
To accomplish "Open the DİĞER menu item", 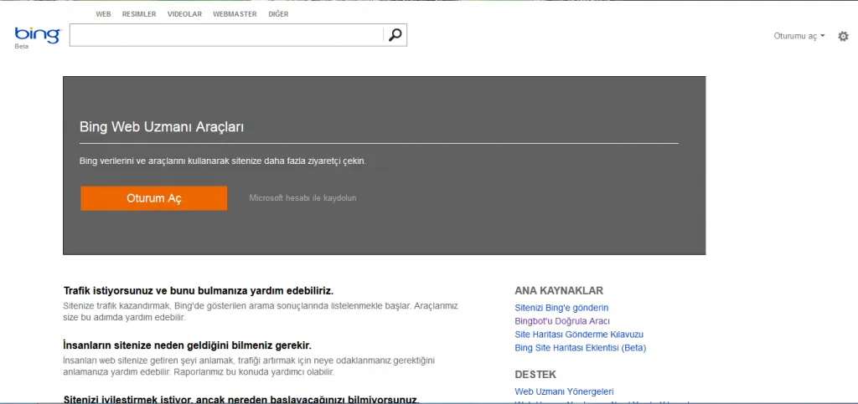I will [278, 14].
